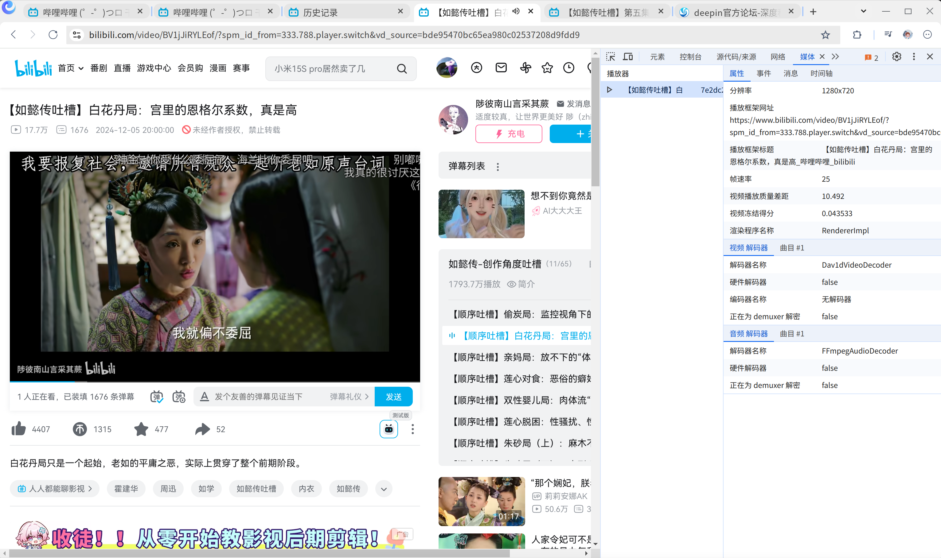
Task: Open more actions dots beside AI assistant
Action: [413, 429]
